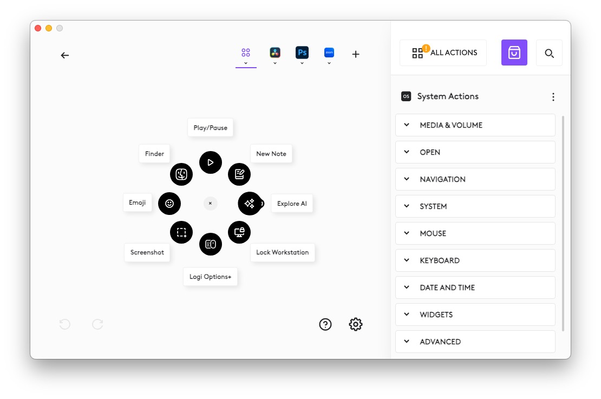Click the search magnifier icon
This screenshot has width=601, height=399.
549,53
